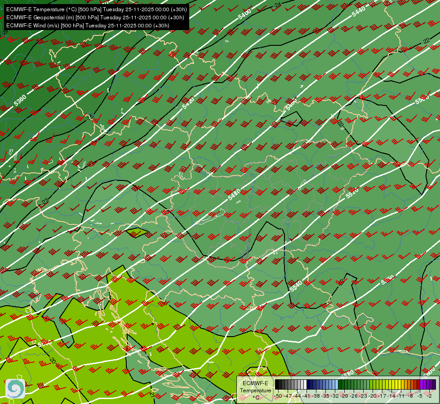Screen dimensions: 440x404
Task: Click the -14 value on the legend scale
Action: click(x=391, y=396)
